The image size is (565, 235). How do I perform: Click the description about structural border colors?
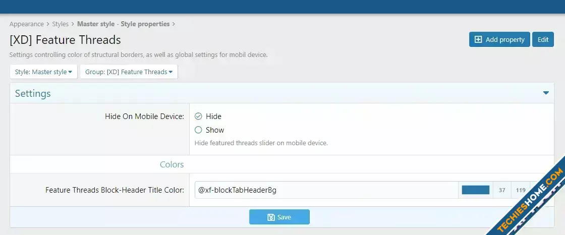[x=138, y=55]
